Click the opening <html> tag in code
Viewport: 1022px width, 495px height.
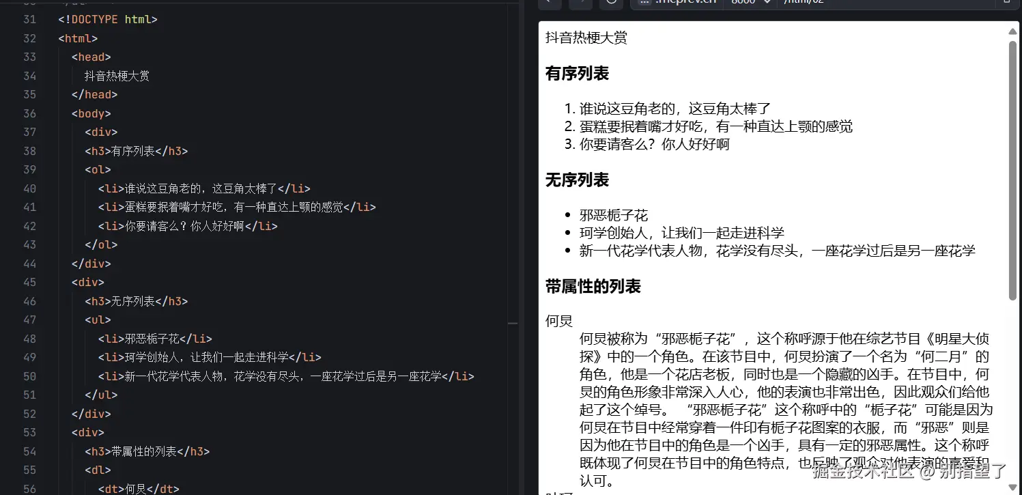pyautogui.click(x=78, y=38)
